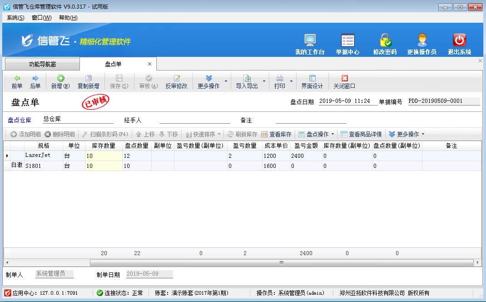This screenshot has height=302, width=486.
Task: Click the 盈亏金额 column header
Action: 306,146
